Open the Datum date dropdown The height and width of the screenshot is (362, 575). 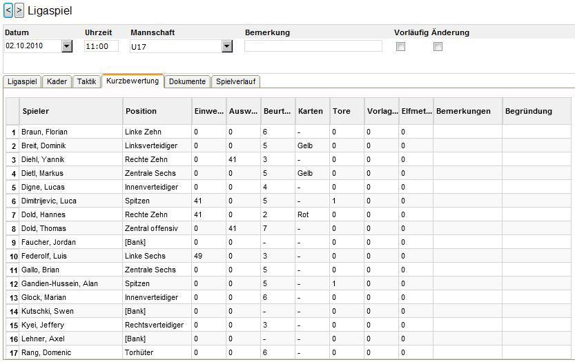[x=67, y=46]
